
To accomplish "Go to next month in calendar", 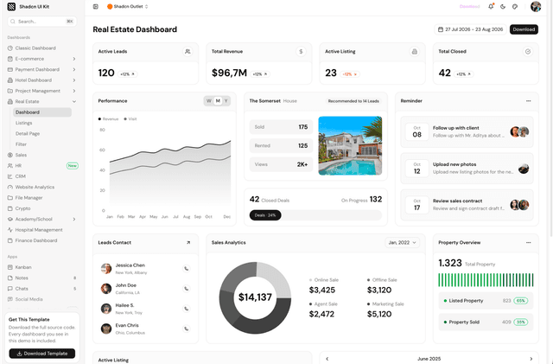I will [531, 359].
